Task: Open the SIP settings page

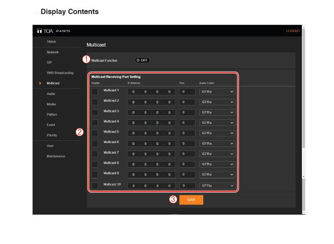Action: (49, 62)
